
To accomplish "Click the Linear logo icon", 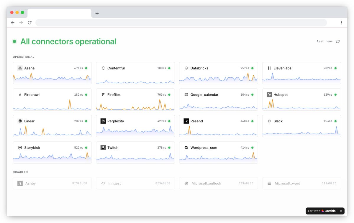I will coord(20,121).
